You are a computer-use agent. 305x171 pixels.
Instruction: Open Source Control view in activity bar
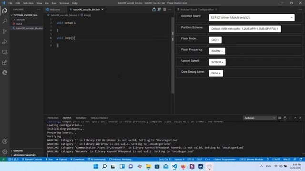pos(5,31)
